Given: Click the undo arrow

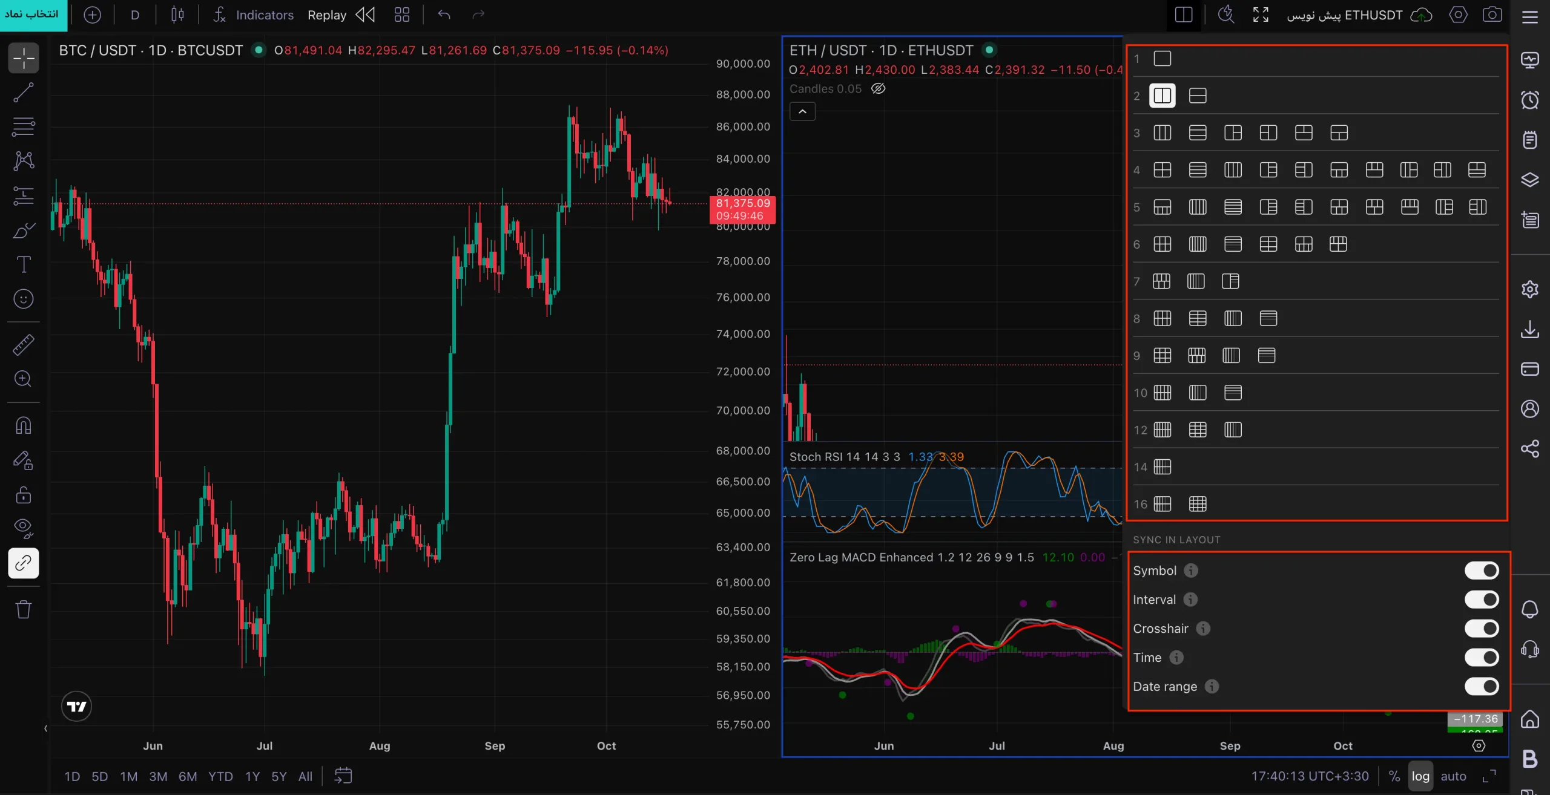Looking at the screenshot, I should tap(444, 15).
